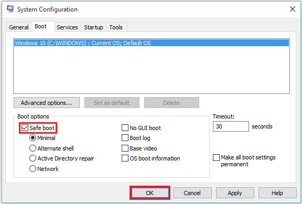The height and width of the screenshot is (204, 302).
Task: Click the Apply button
Action: (235, 193)
